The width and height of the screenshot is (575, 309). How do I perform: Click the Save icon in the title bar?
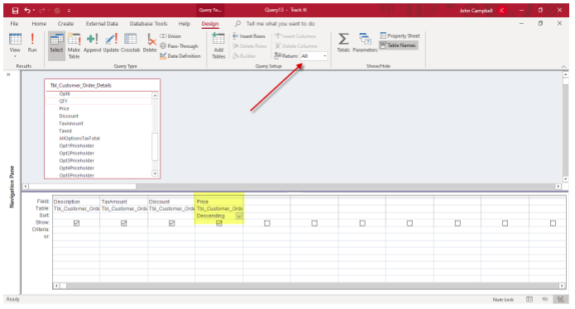point(15,10)
